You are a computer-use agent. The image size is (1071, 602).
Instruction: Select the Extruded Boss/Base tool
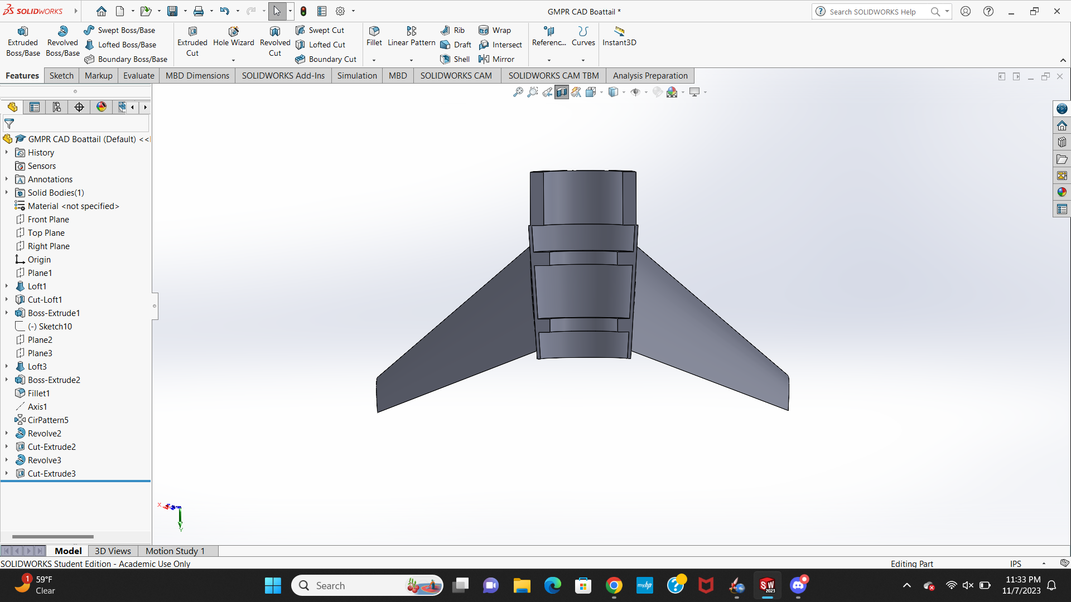[x=23, y=42]
